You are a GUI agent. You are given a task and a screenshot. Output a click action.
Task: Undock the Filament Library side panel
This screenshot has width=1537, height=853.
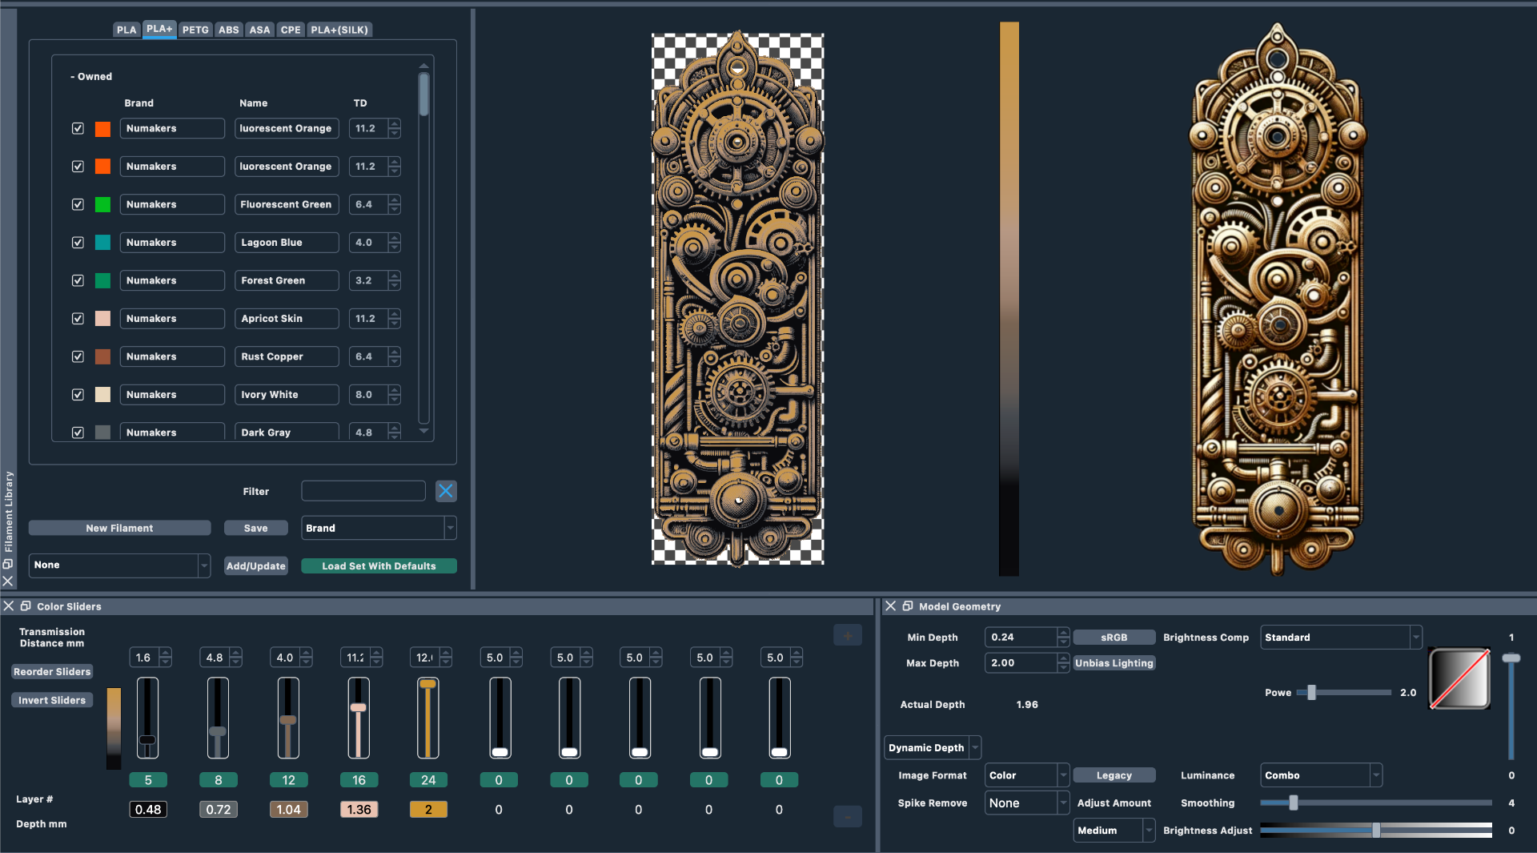[x=8, y=564]
